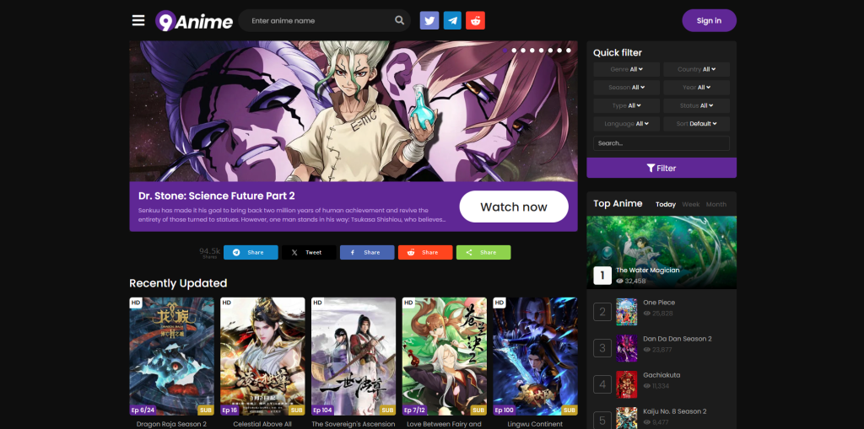Click the Sign in button
Screen dimensions: 864x429
tap(709, 20)
